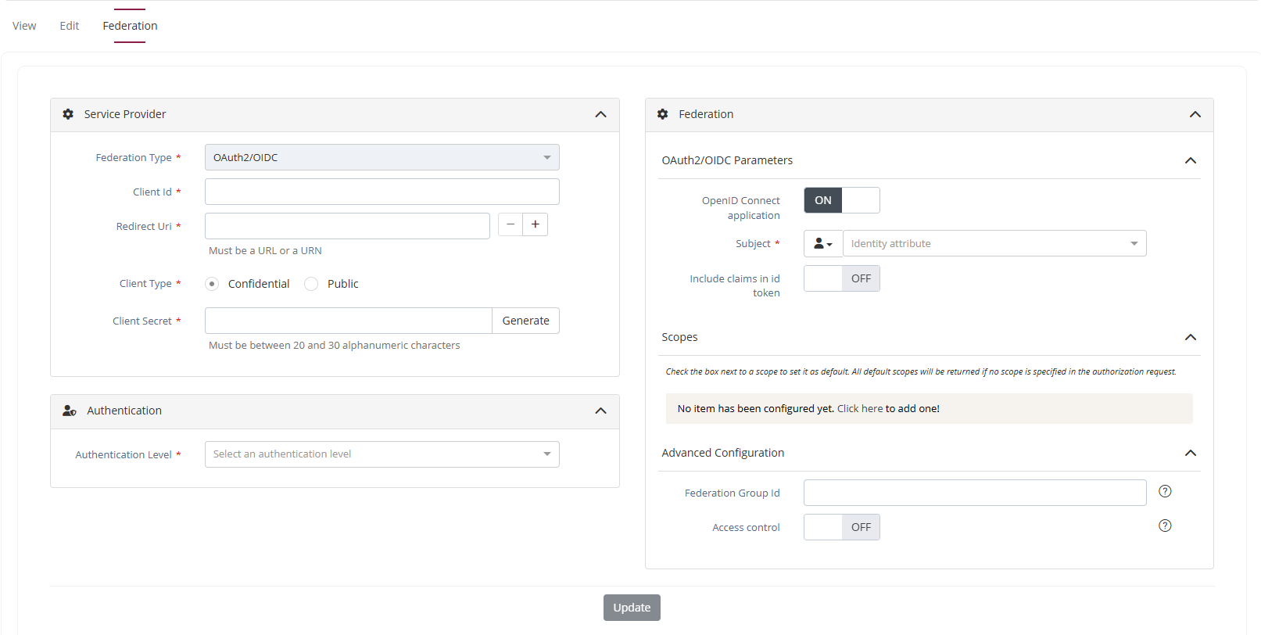The height and width of the screenshot is (635, 1261).
Task: Open the Subject user type icon selector
Action: 822,244
